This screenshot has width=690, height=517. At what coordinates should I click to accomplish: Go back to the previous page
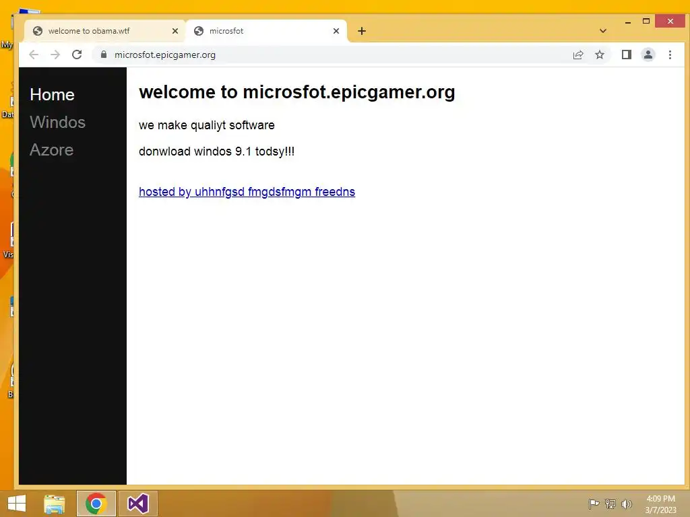(34, 55)
